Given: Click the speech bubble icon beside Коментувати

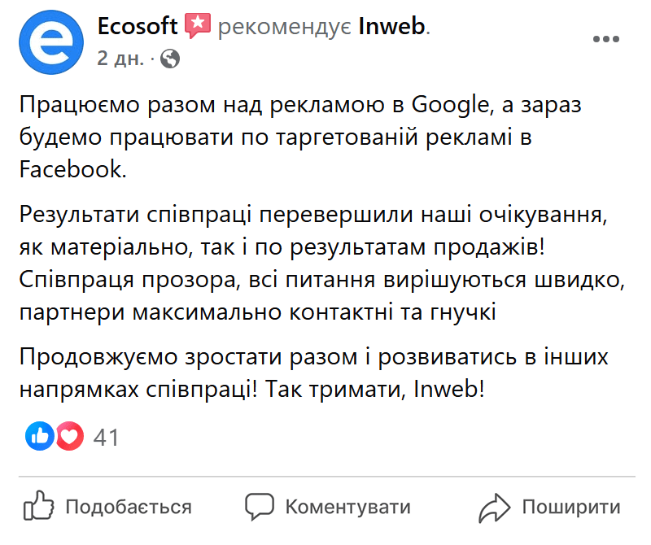Looking at the screenshot, I should click(x=260, y=506).
